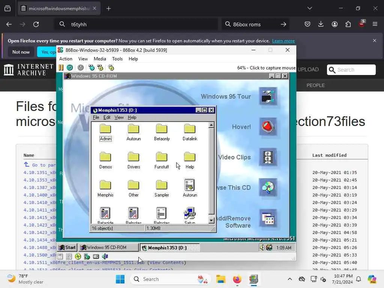Click the Not now button in Firefox
Image resolution: width=384 pixels, height=288 pixels.
[21, 52]
